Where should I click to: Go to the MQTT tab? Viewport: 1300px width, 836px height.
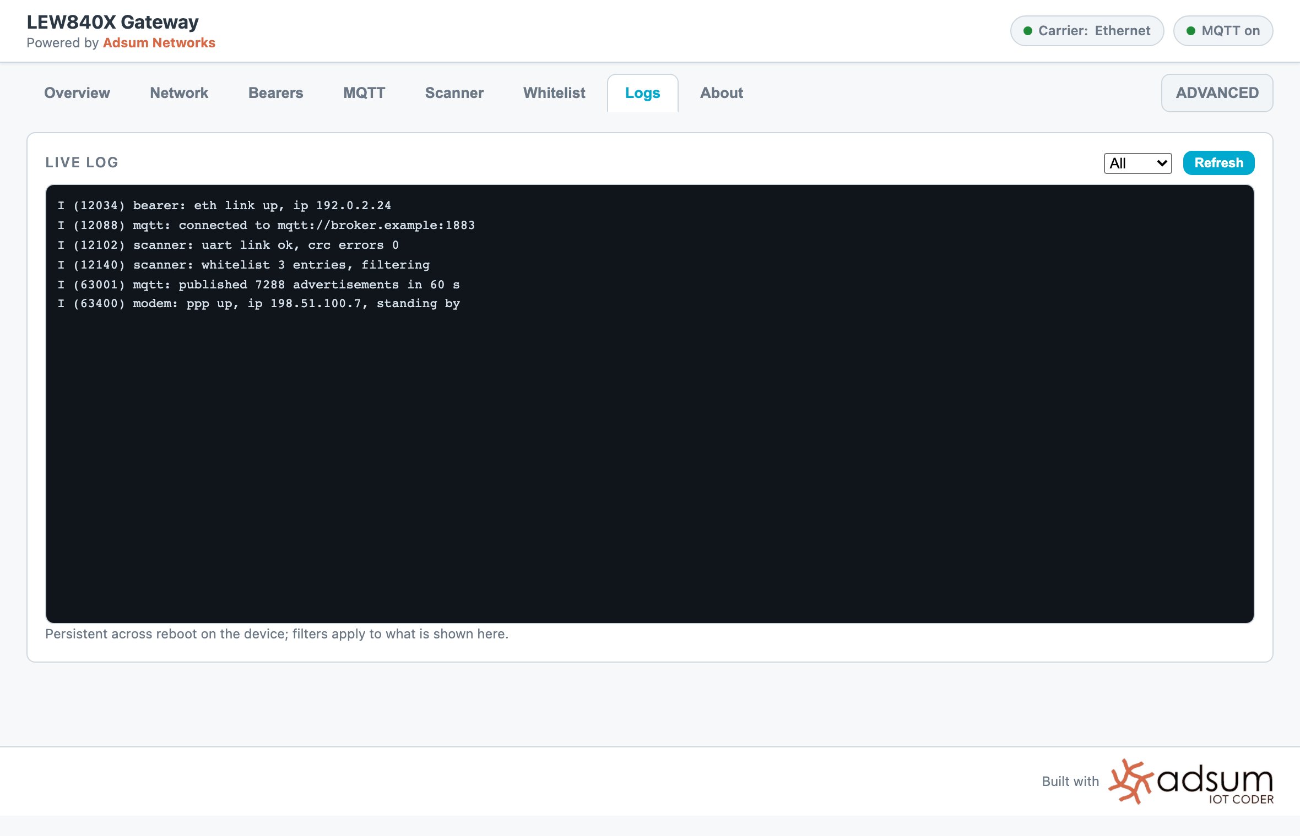364,93
